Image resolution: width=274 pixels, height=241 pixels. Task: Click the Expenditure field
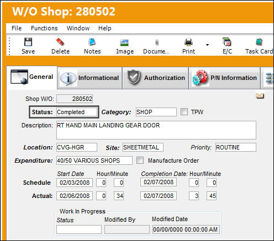tap(94, 160)
